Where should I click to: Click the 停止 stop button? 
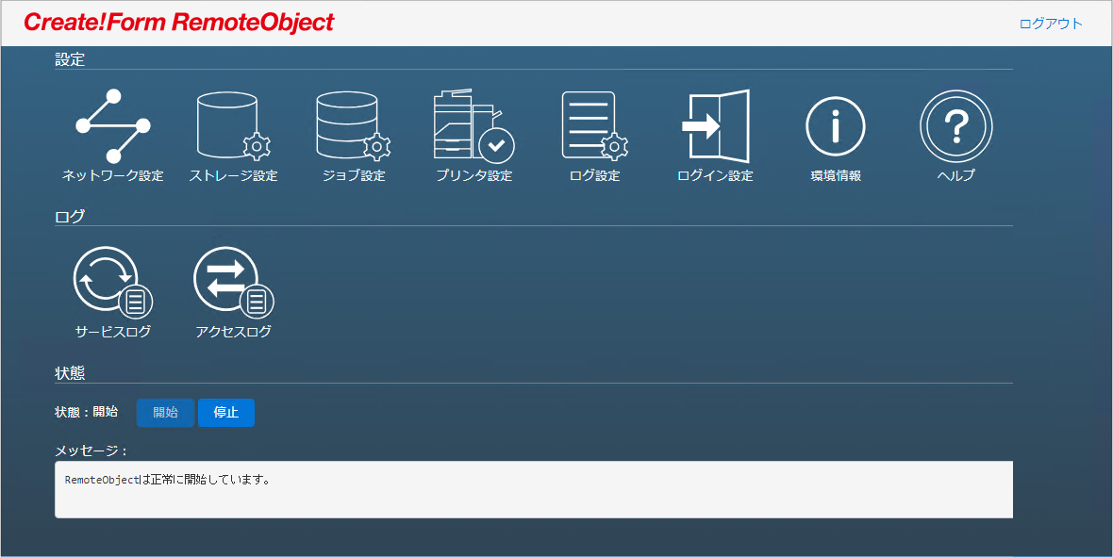click(x=225, y=413)
